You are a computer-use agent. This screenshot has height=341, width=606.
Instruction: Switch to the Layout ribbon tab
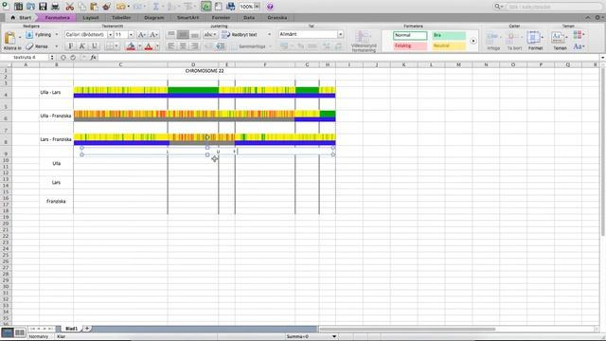(x=91, y=18)
